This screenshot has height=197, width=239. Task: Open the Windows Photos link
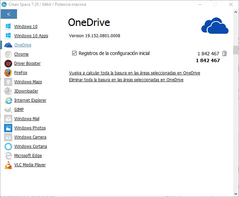[x=30, y=128]
